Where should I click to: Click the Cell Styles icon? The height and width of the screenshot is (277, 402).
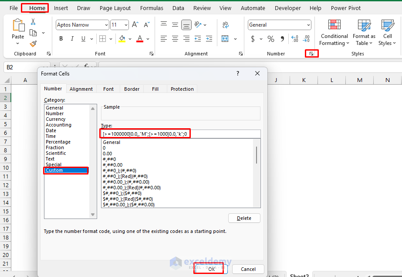click(387, 31)
